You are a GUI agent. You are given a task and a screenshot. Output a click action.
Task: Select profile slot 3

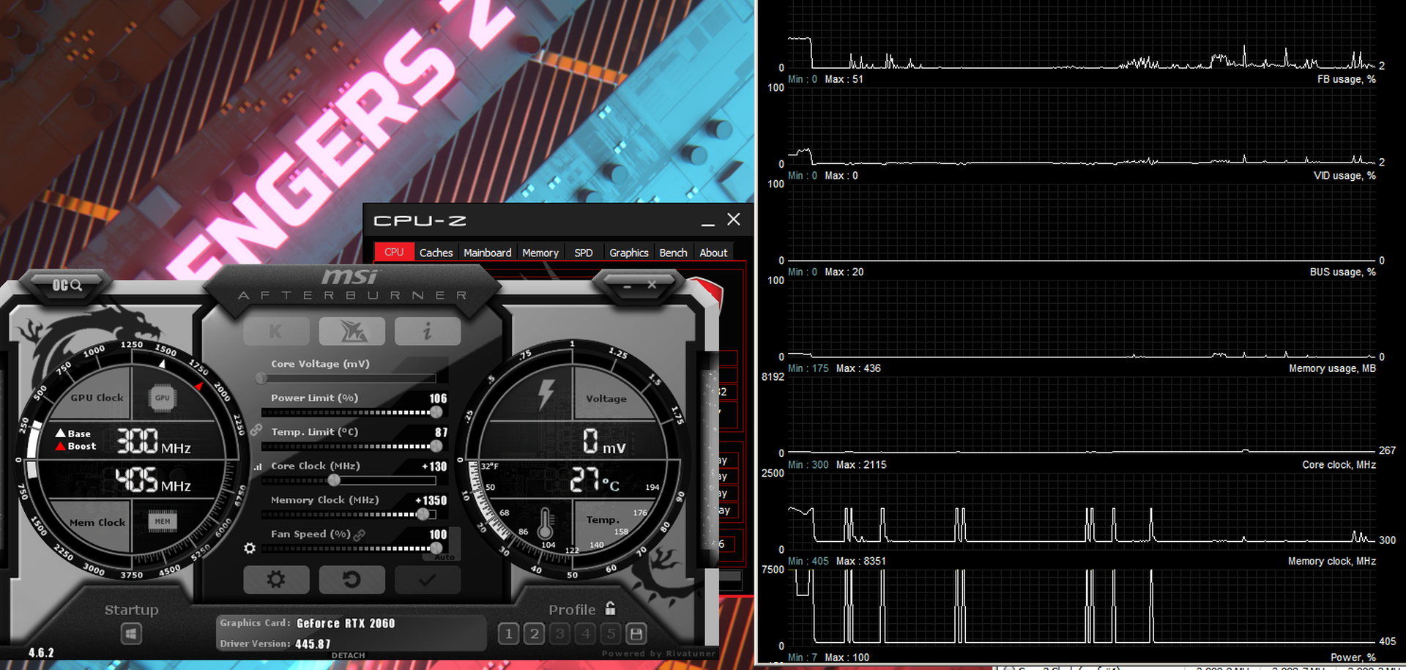[x=560, y=633]
